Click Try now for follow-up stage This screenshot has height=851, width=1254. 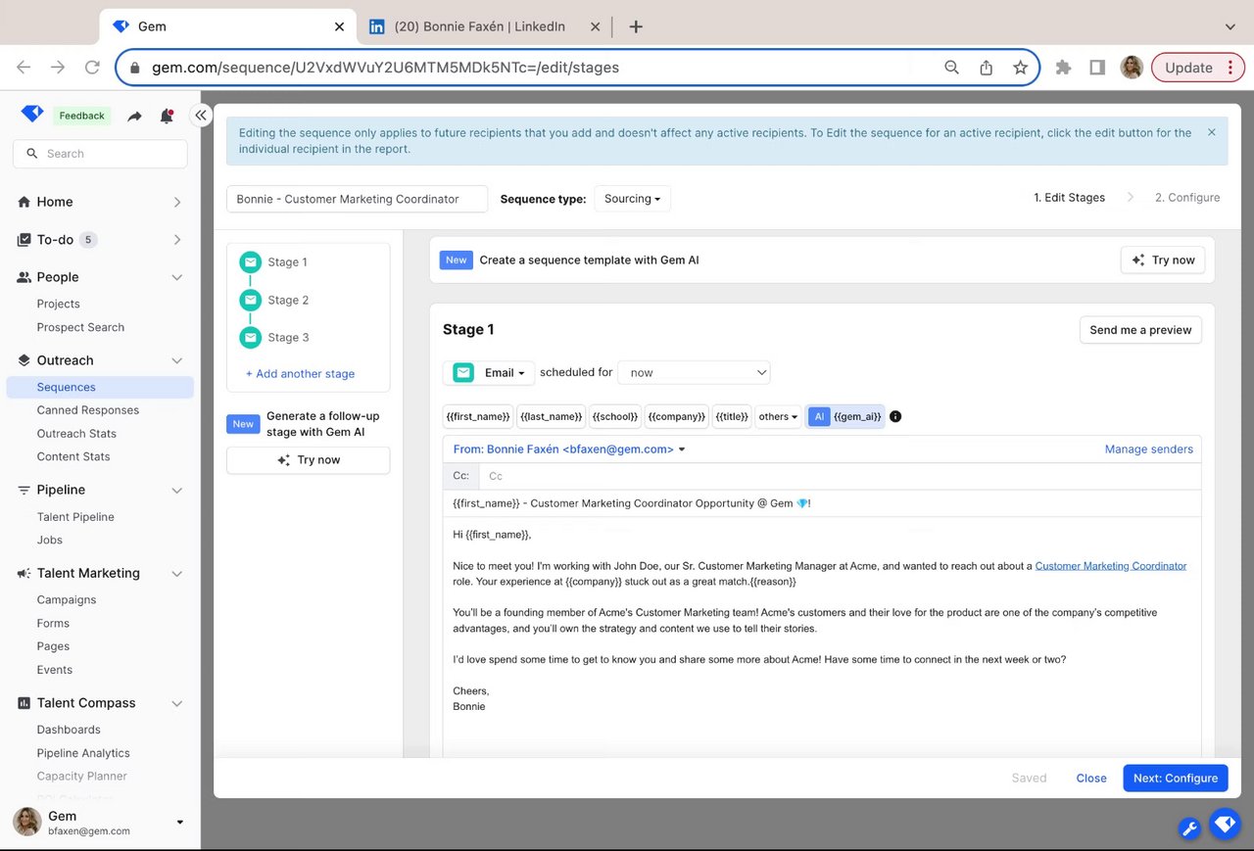click(x=309, y=460)
